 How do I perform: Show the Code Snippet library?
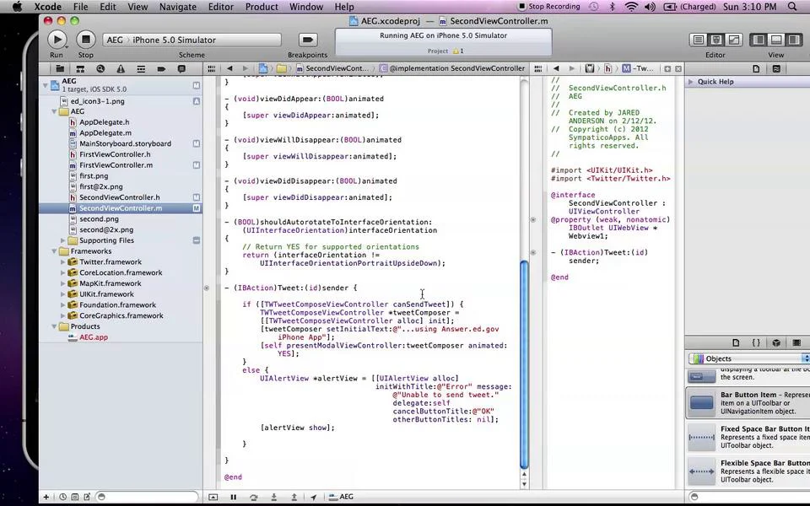[x=756, y=343]
